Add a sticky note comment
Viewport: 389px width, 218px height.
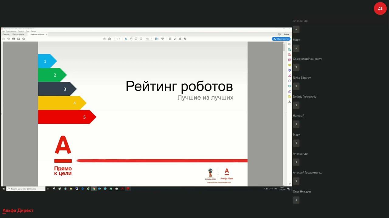point(170,39)
